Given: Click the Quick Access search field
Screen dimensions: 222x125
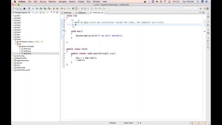Looking at the screenshot, I should (190, 8).
